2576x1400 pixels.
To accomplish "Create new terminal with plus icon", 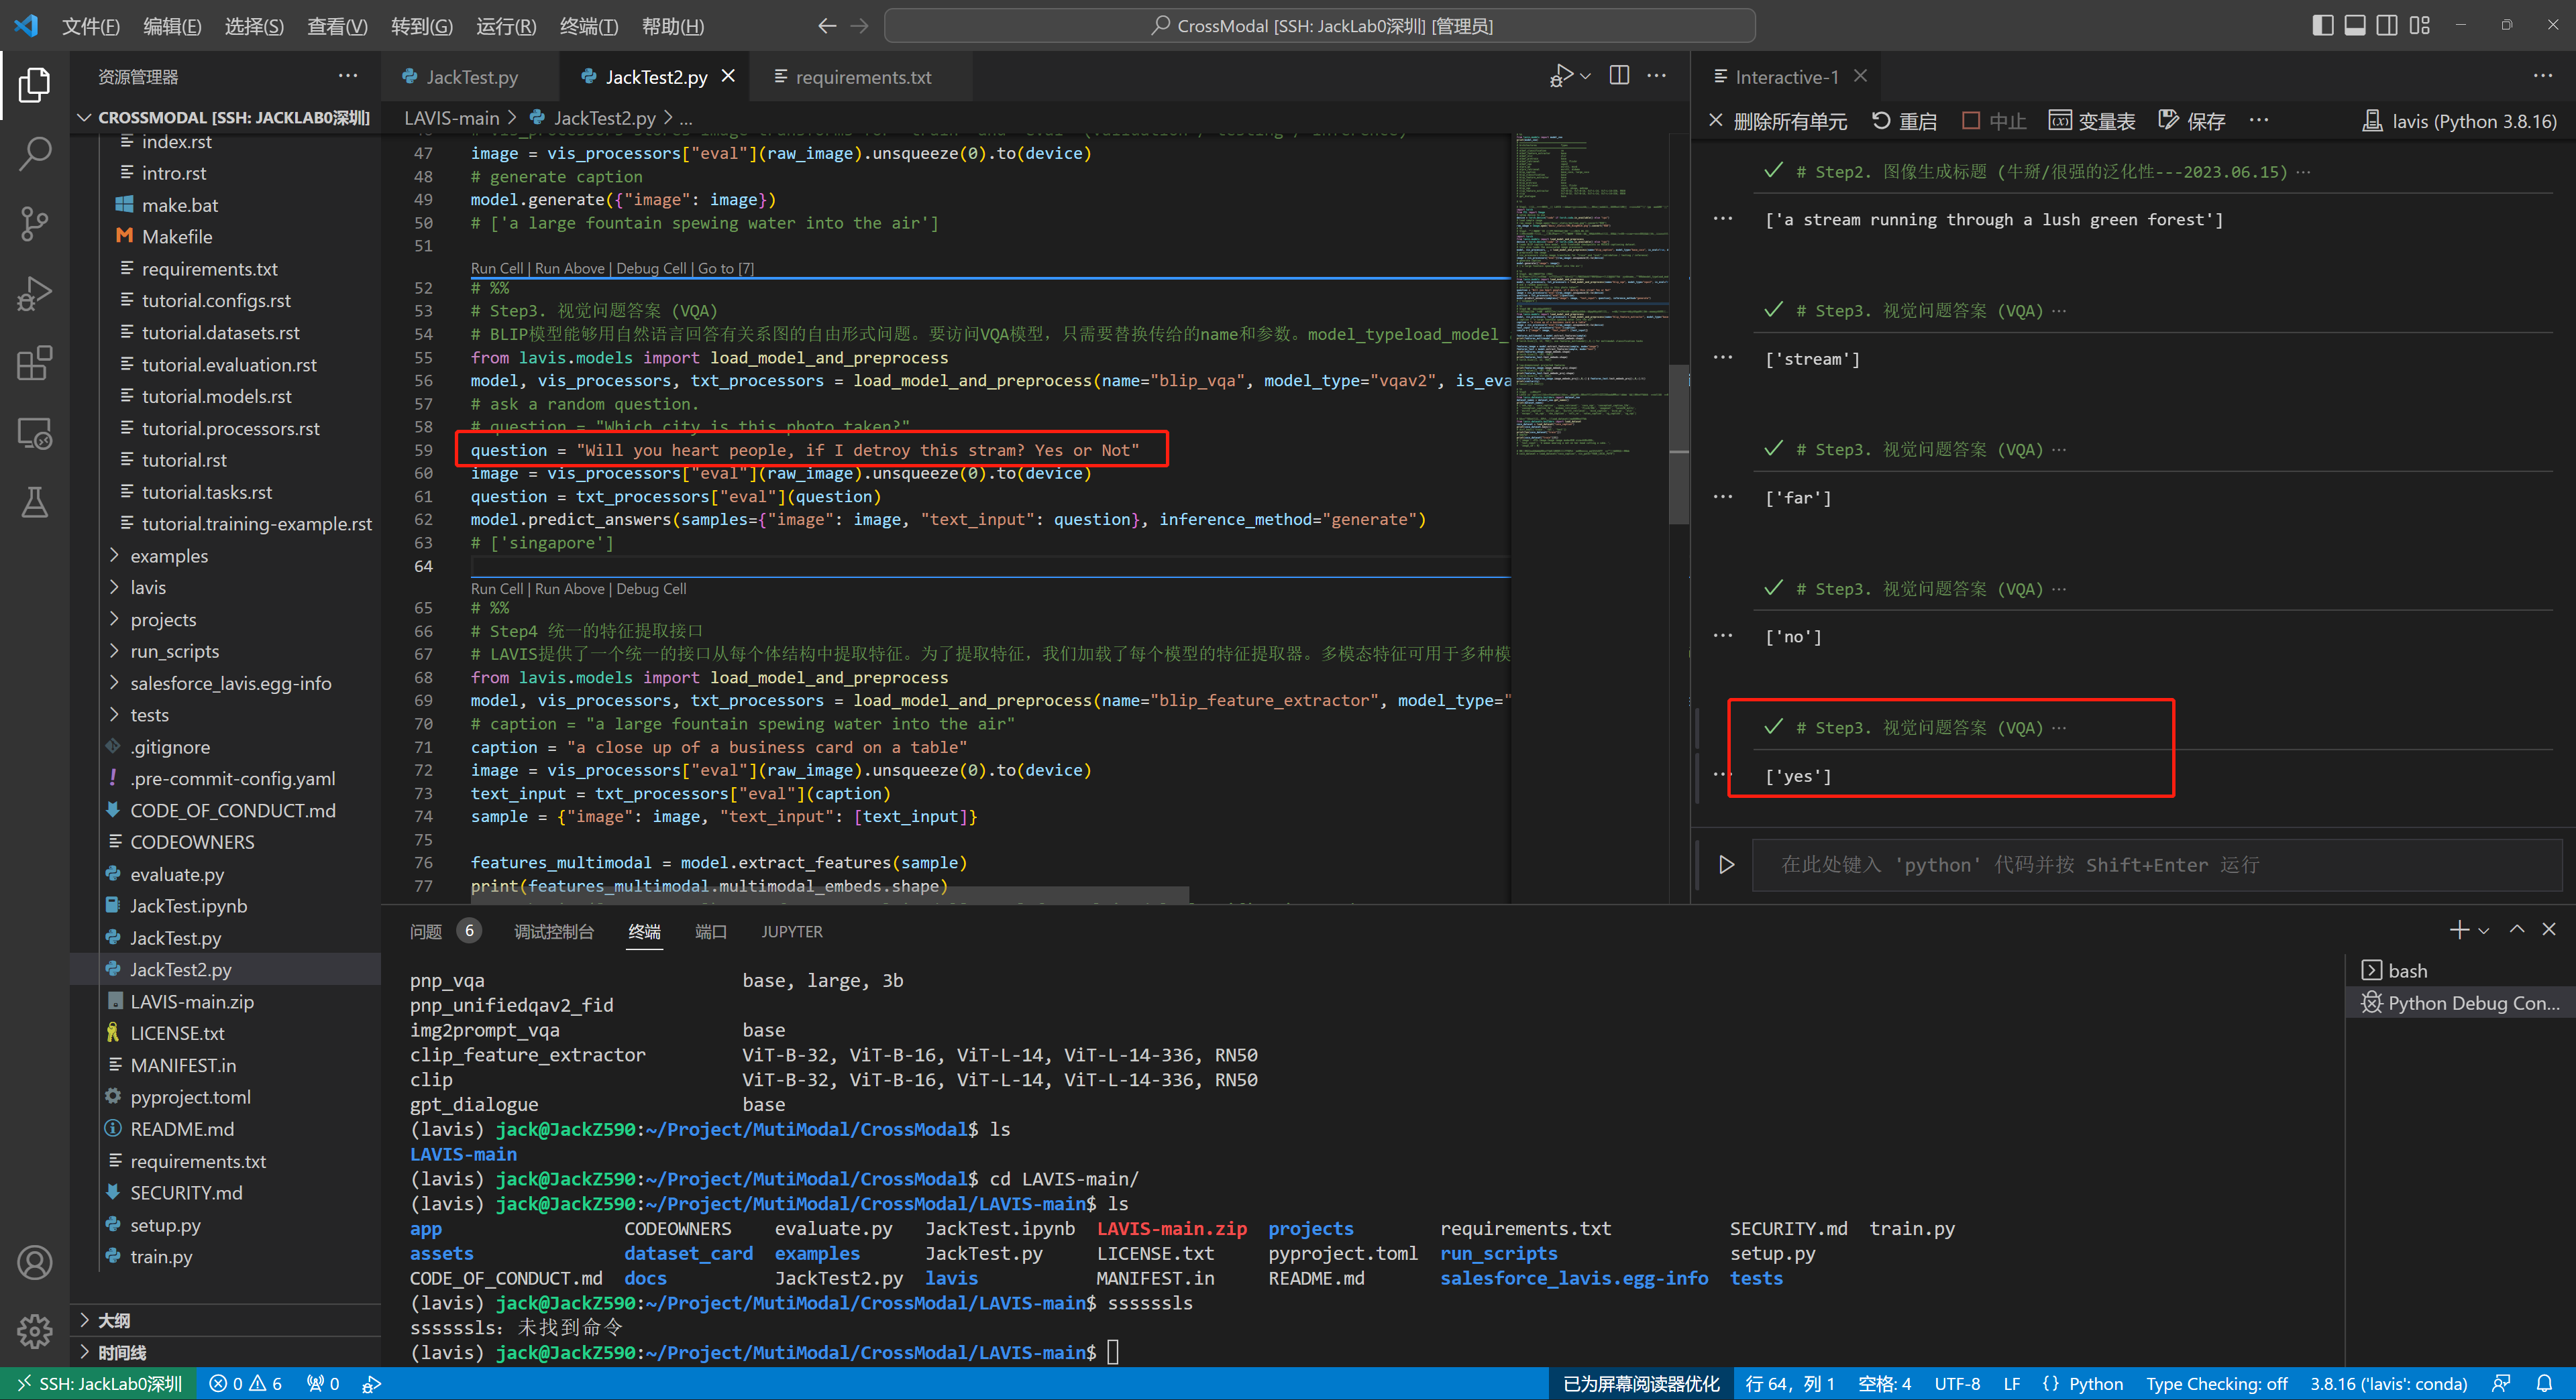I will pos(2459,929).
